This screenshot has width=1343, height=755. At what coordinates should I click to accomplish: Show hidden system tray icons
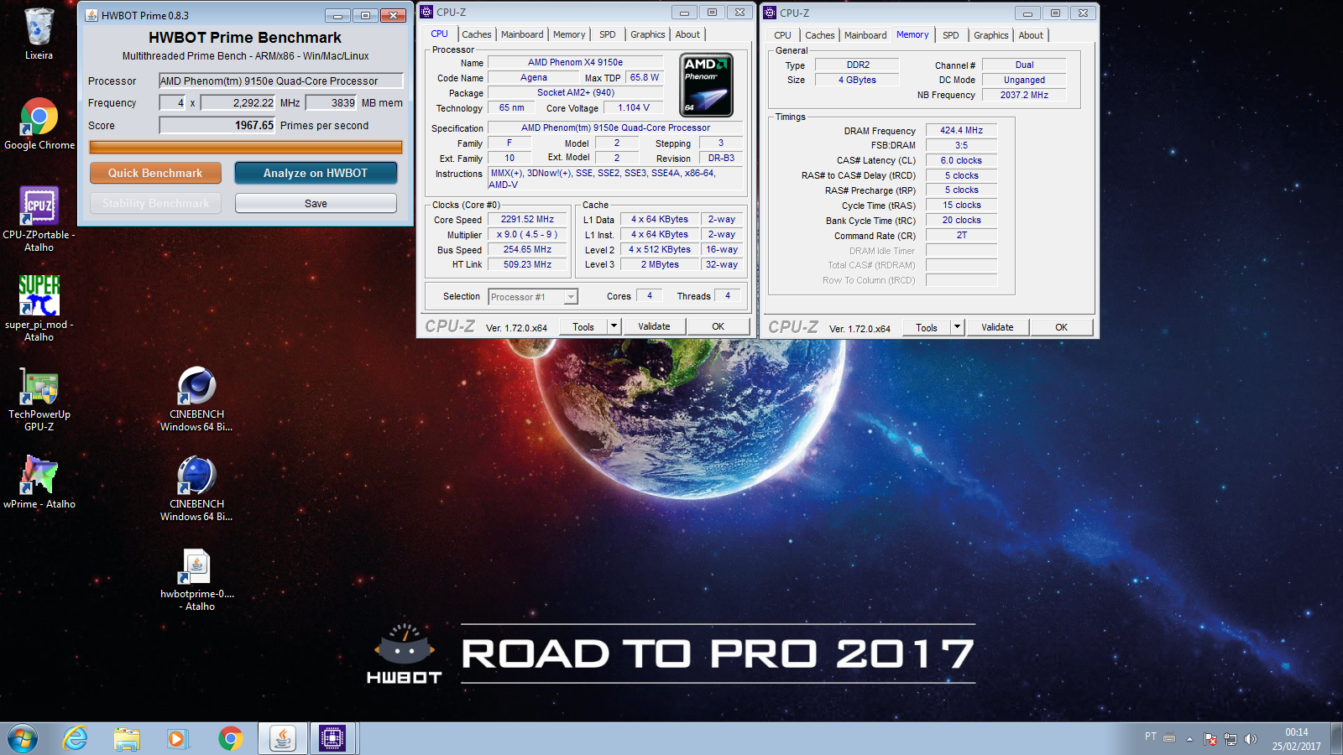[1189, 739]
